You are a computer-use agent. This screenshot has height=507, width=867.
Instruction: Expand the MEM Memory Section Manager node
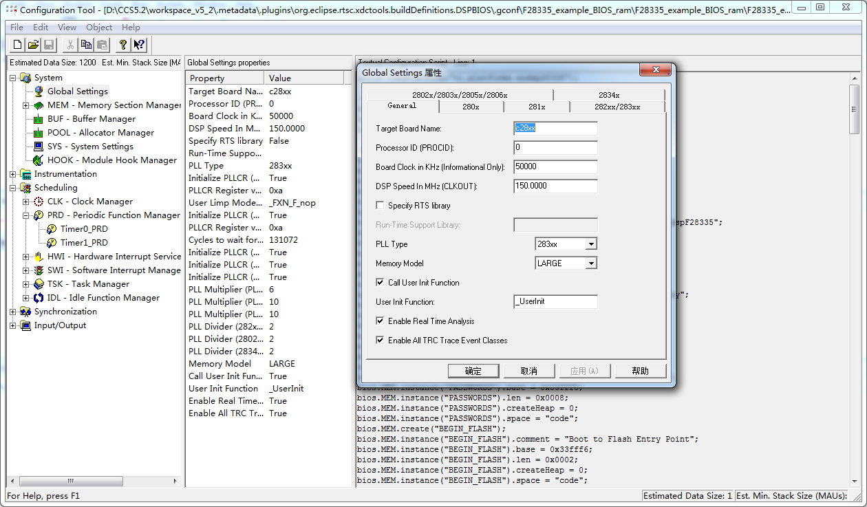click(26, 105)
